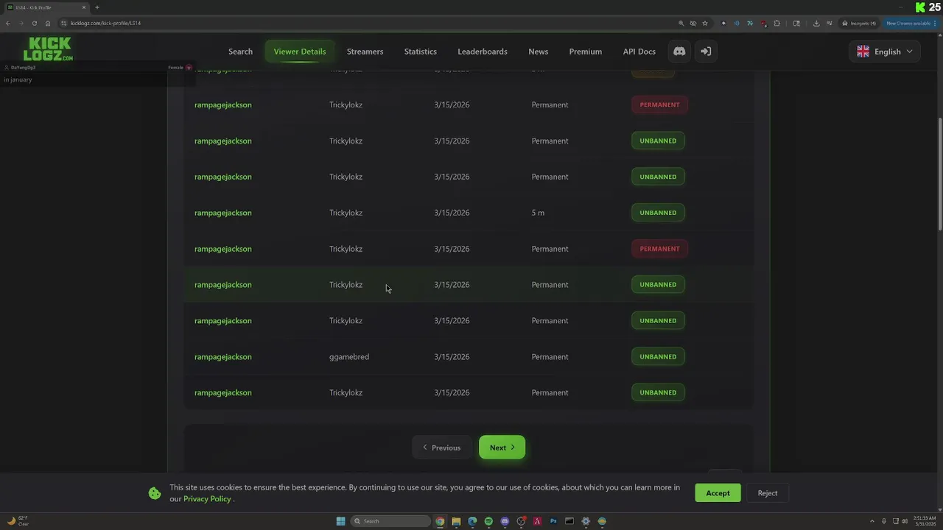Open Statistics in the navbar
The width and height of the screenshot is (943, 530).
point(421,52)
